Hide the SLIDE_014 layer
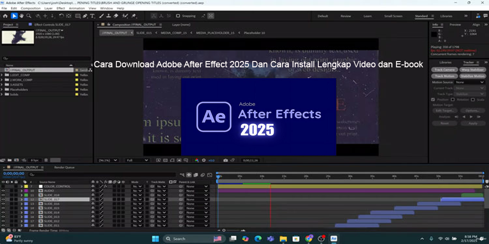This screenshot has width=489, height=244. pyautogui.click(x=3, y=213)
